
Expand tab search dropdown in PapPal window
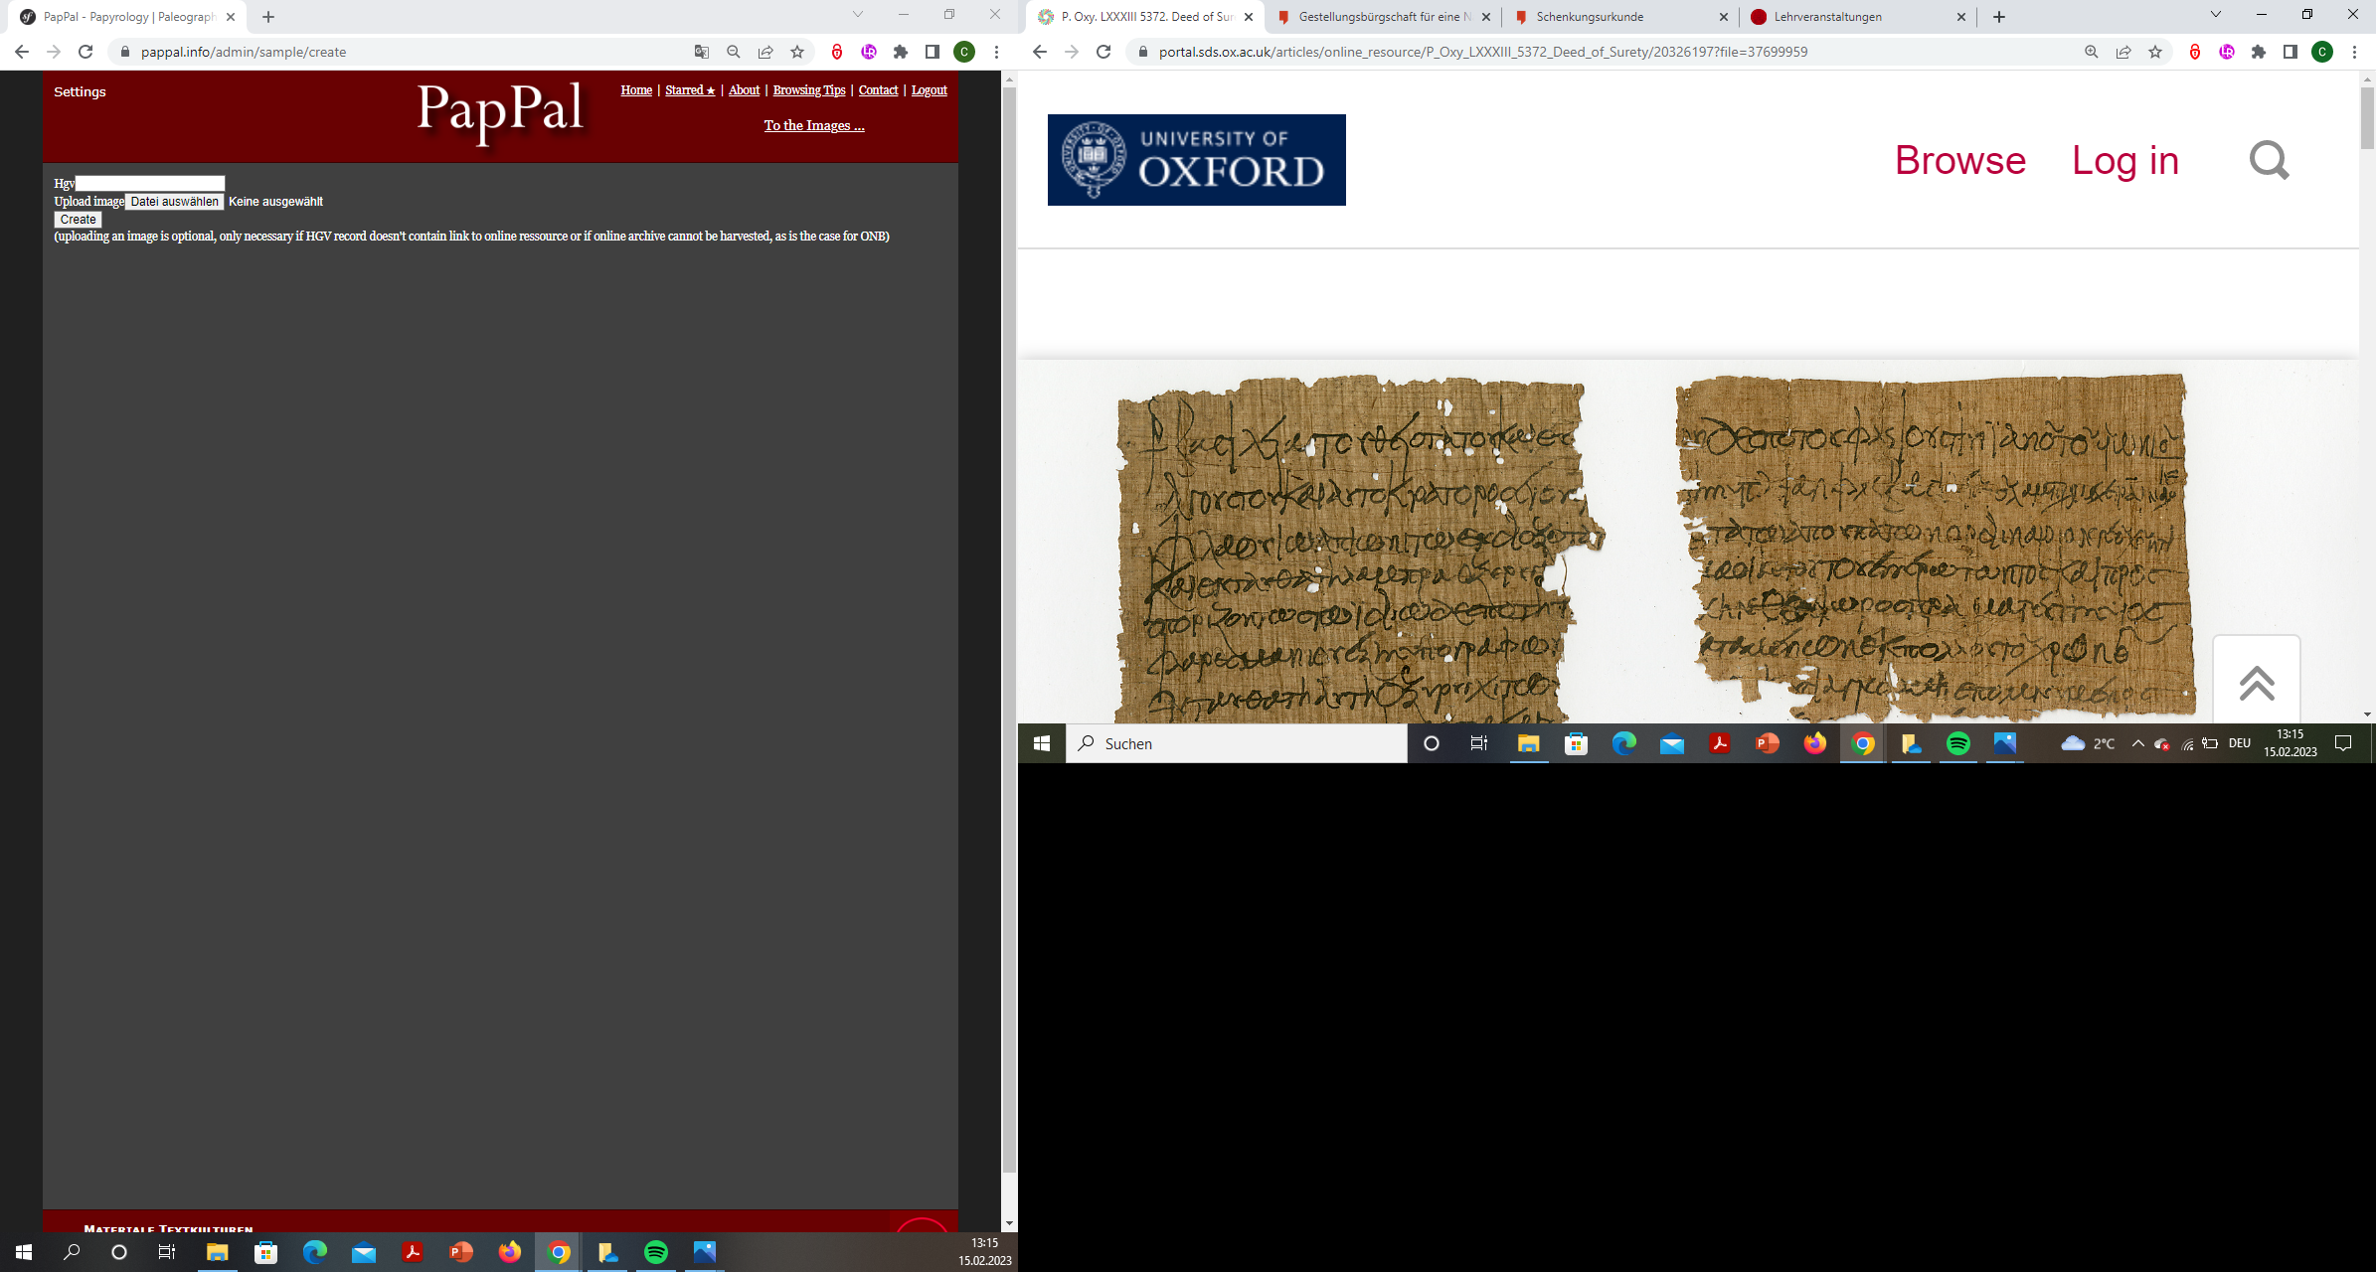pyautogui.click(x=858, y=14)
